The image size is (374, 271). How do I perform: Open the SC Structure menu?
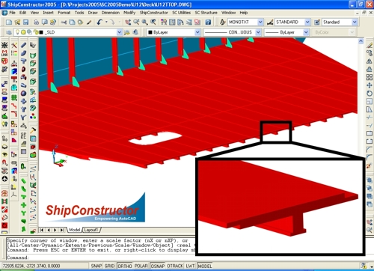pyautogui.click(x=206, y=13)
